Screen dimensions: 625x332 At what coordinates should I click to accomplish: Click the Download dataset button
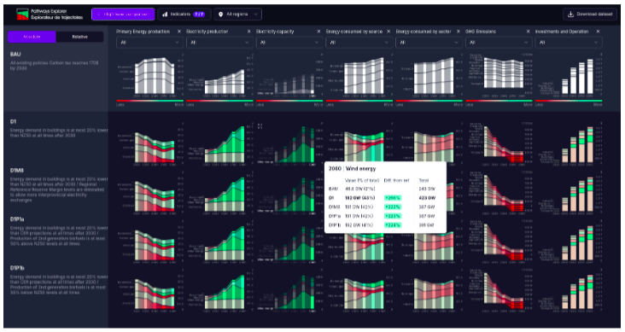tap(590, 15)
